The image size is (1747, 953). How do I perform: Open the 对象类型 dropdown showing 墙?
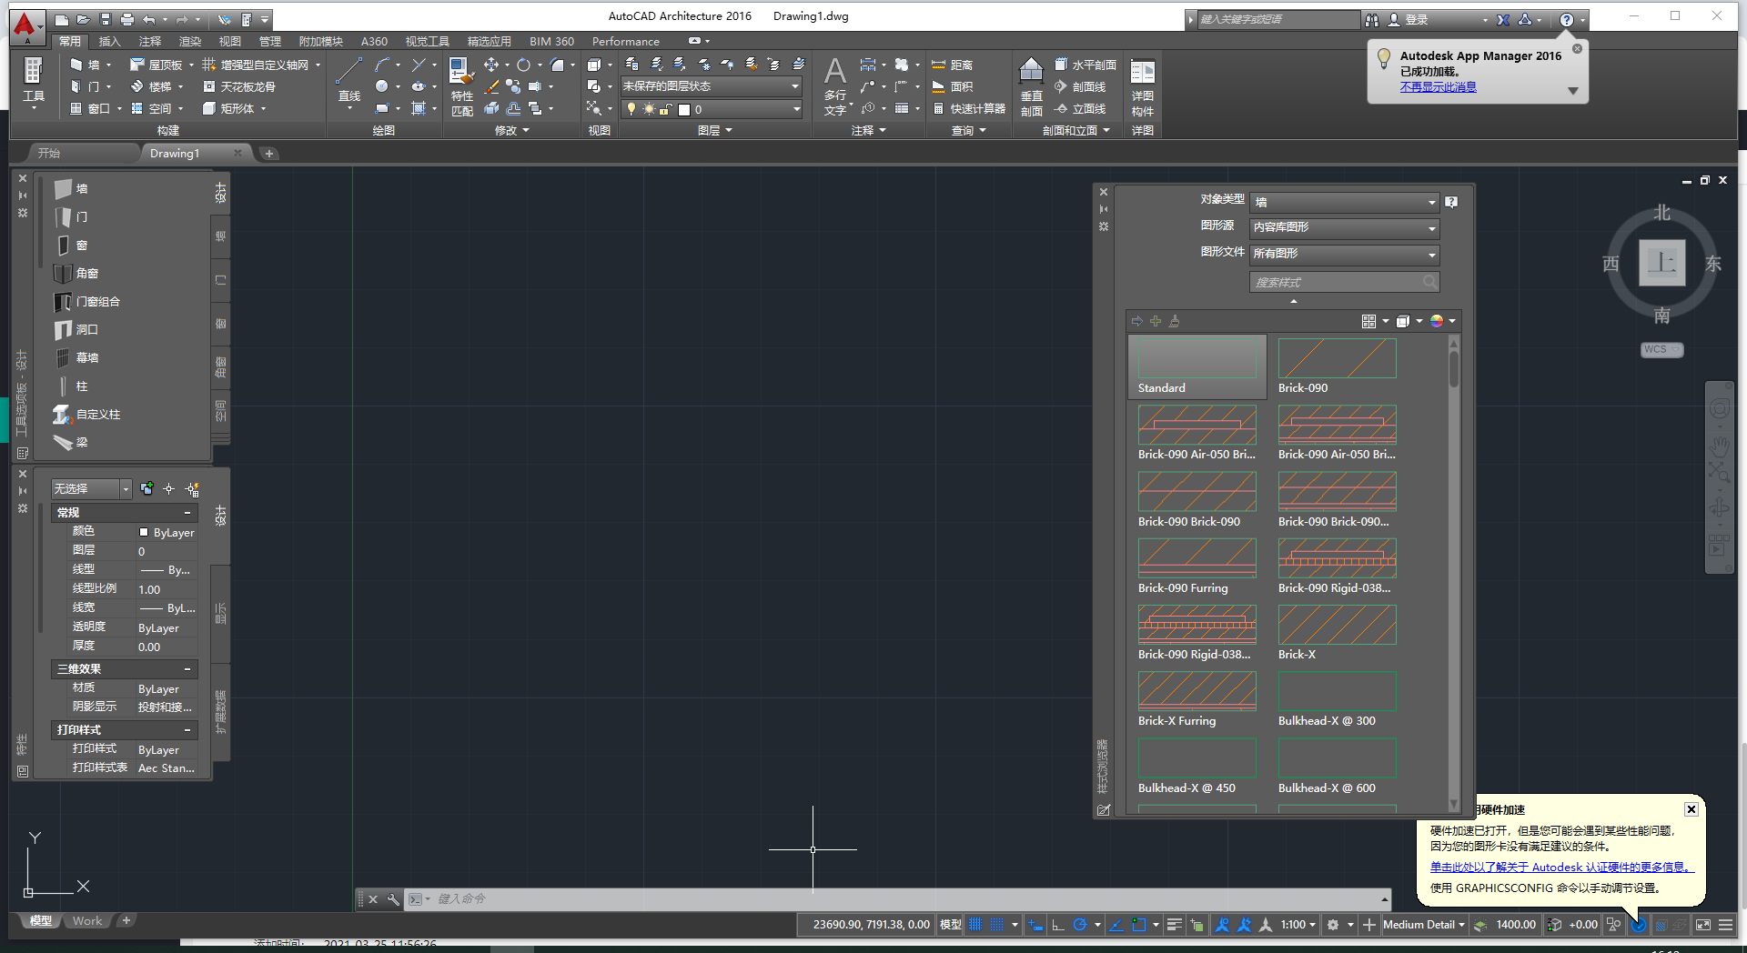click(x=1345, y=202)
